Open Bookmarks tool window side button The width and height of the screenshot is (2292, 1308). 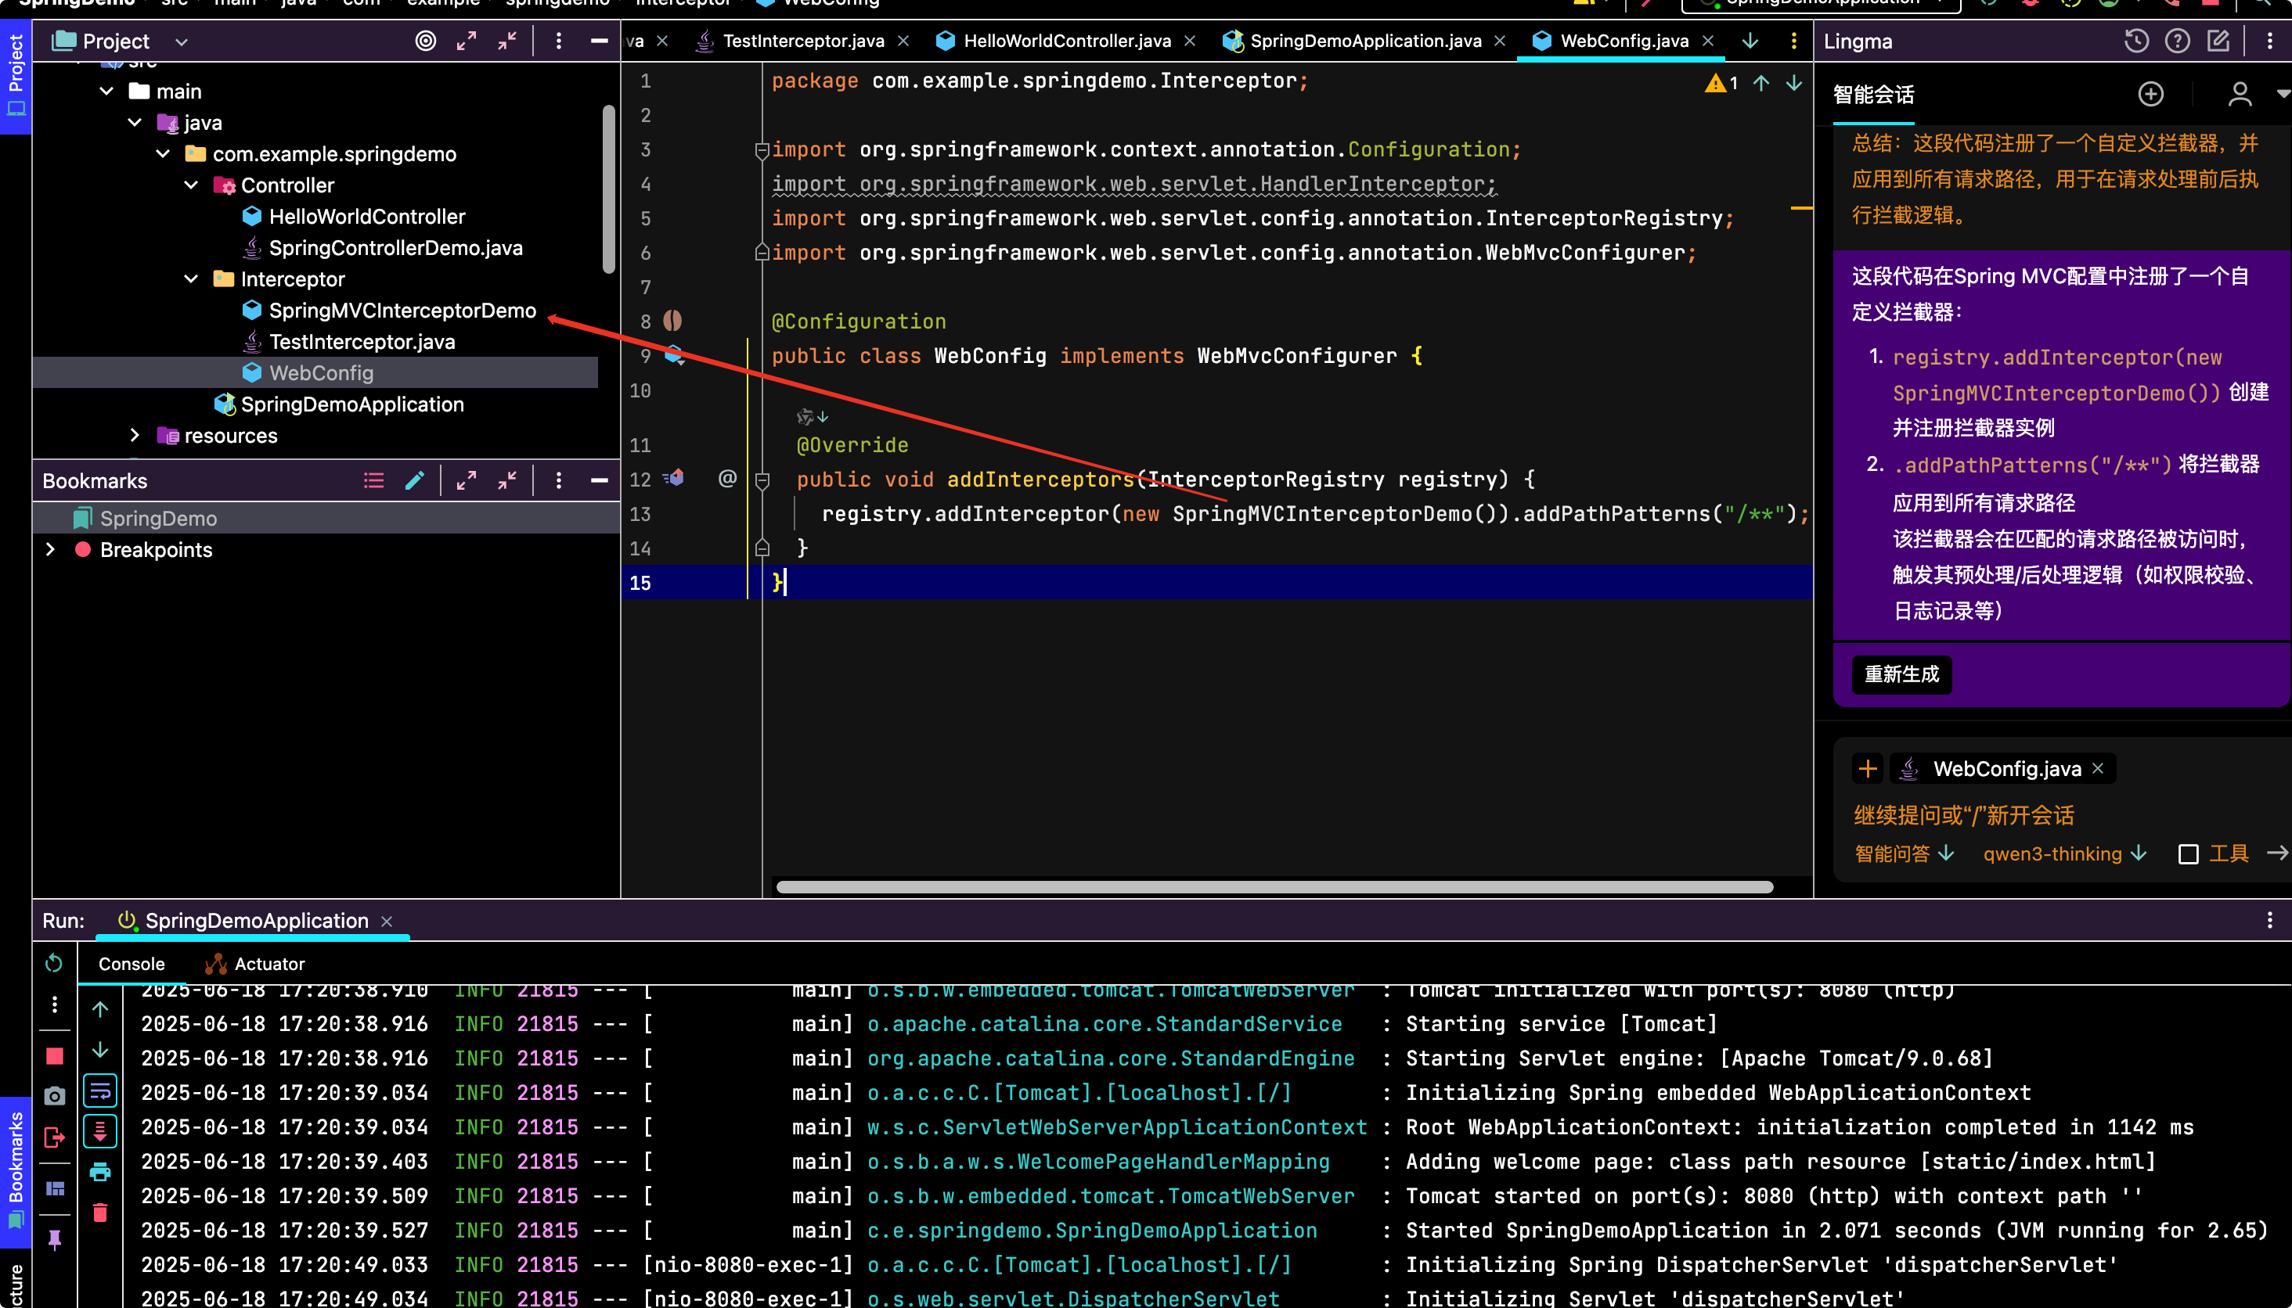click(x=16, y=1171)
